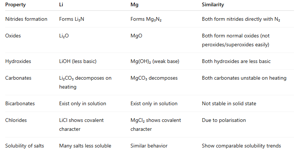The image size is (300, 156).
Task: Select the Solubility of salts row label
Action: point(25,146)
